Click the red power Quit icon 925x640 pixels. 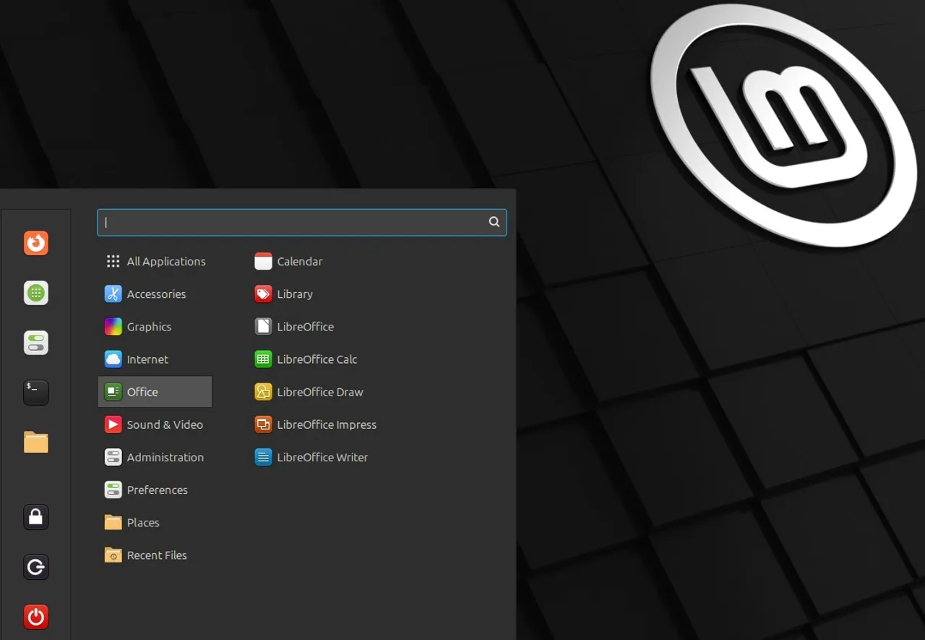pyautogui.click(x=36, y=617)
